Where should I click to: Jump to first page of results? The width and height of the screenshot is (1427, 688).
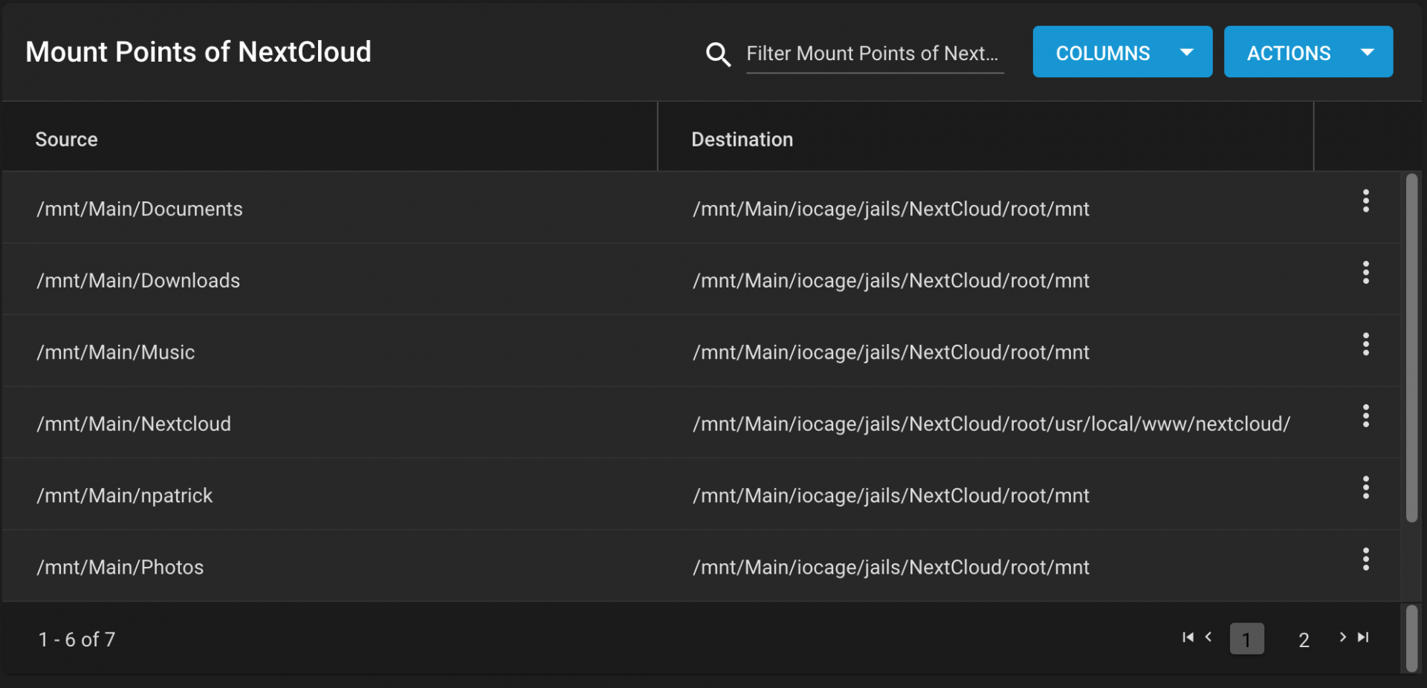pos(1188,637)
